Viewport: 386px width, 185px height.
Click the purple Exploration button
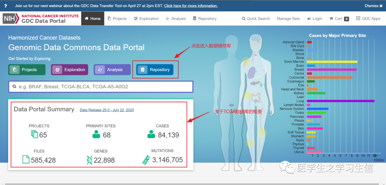pos(69,70)
